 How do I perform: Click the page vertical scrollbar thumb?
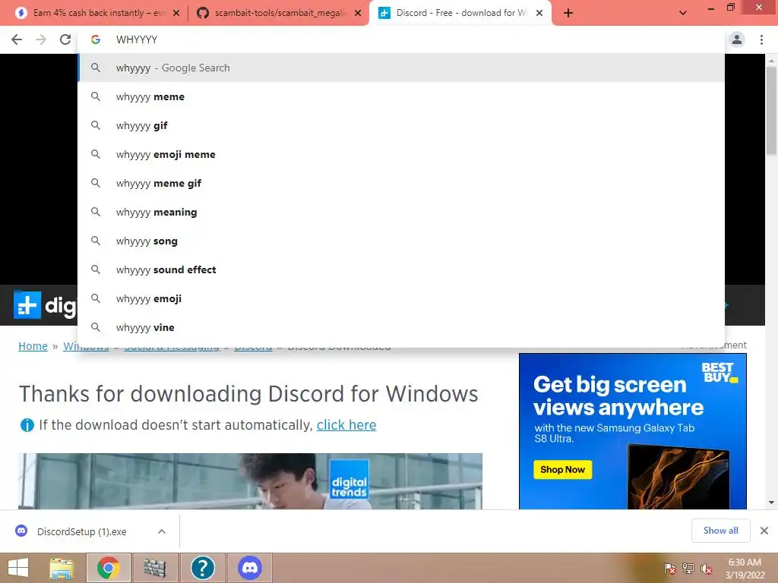[771, 111]
